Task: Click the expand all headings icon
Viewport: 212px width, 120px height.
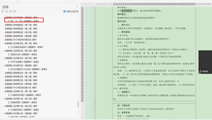Action: [x=3, y=11]
